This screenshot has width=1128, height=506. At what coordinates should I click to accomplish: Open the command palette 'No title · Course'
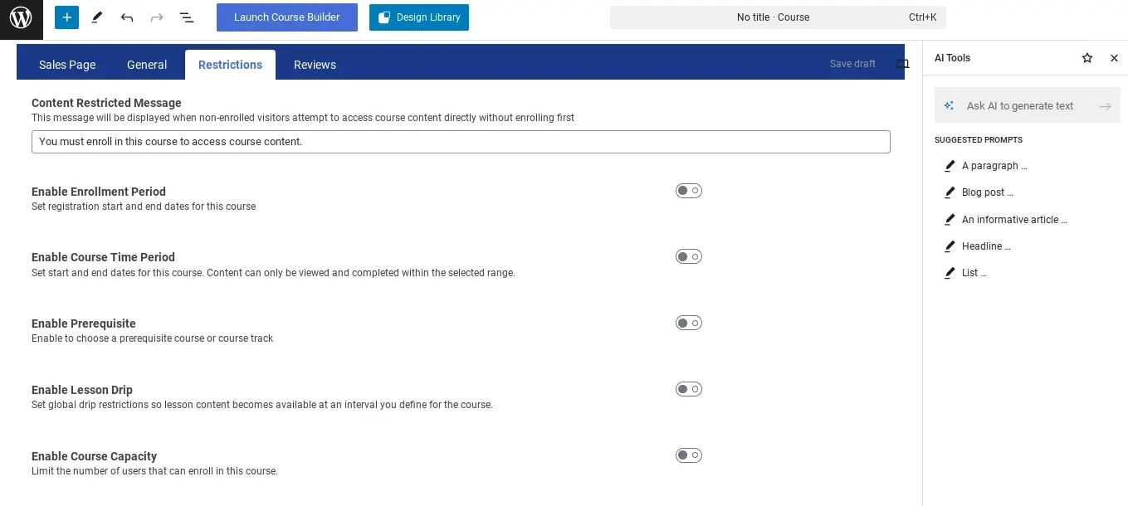[778, 17]
